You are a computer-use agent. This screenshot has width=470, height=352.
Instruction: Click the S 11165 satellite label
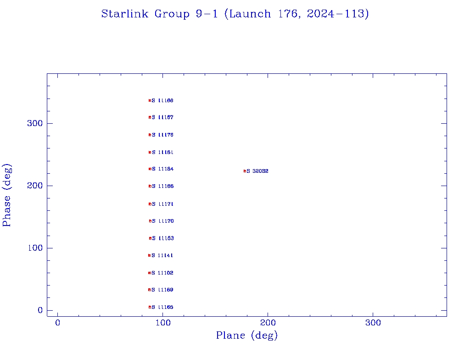[x=162, y=307]
